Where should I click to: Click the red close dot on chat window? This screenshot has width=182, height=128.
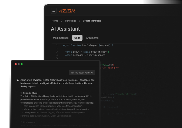[x=16, y=64]
